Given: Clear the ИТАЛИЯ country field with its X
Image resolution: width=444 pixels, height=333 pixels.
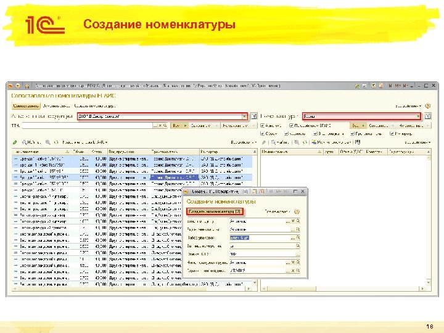Looking at the screenshot, I should 293,271.
